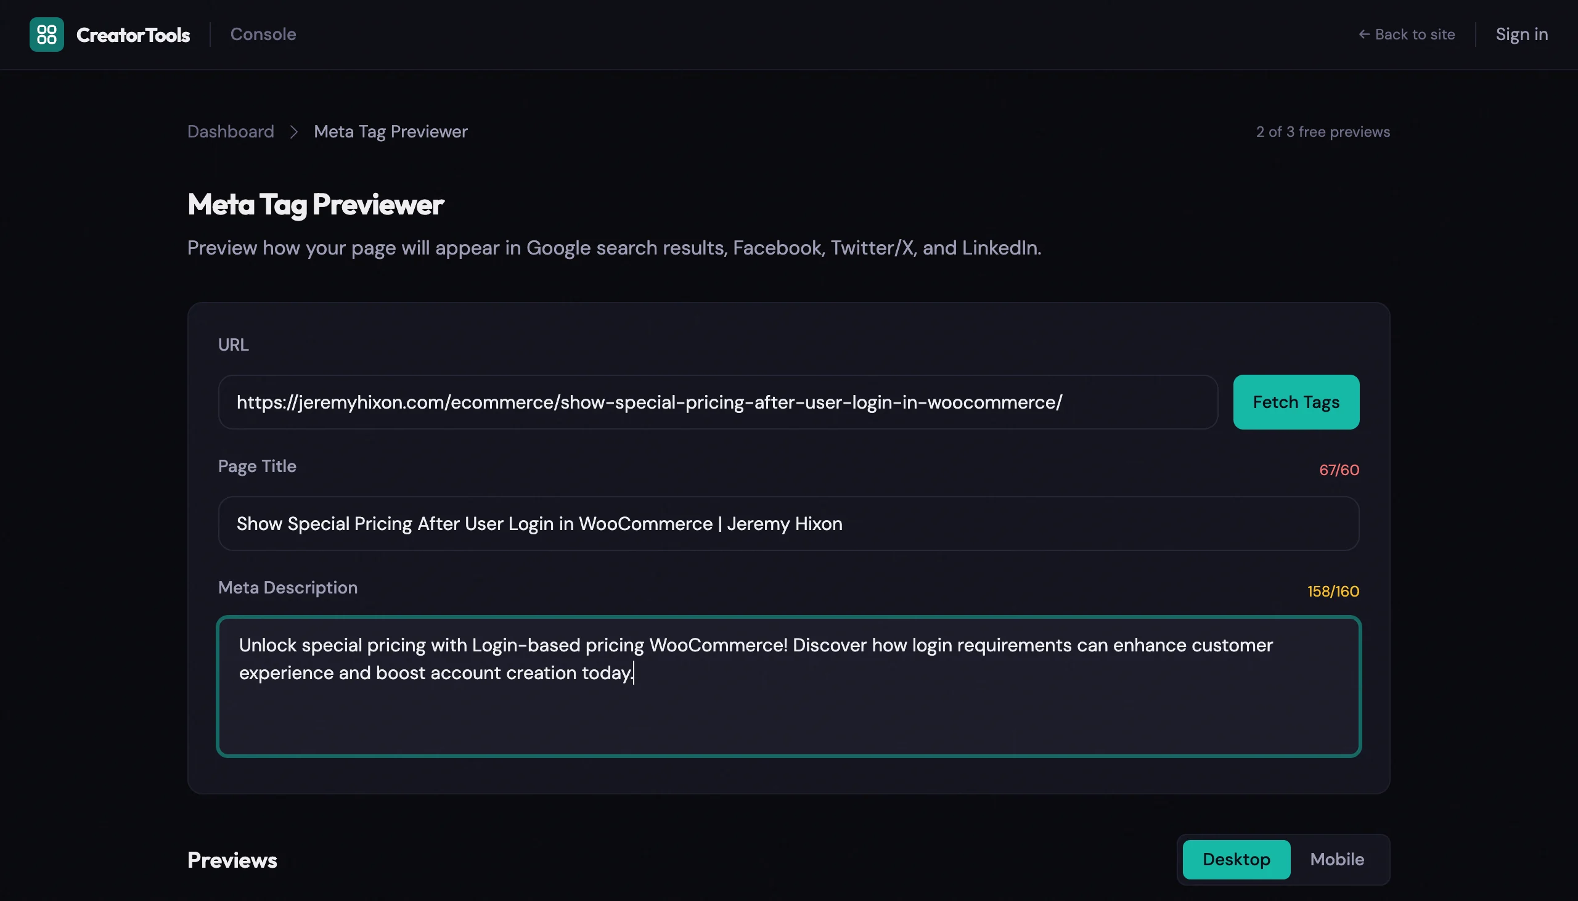Click the breadcrumb chevron separator
Screen dimensions: 1578x901
[x=293, y=132]
